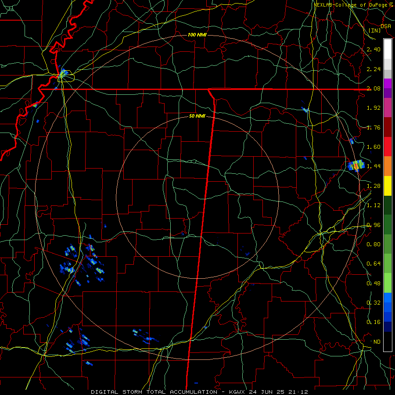Click the ND legend label
The height and width of the screenshot is (395, 395).
coord(377,342)
